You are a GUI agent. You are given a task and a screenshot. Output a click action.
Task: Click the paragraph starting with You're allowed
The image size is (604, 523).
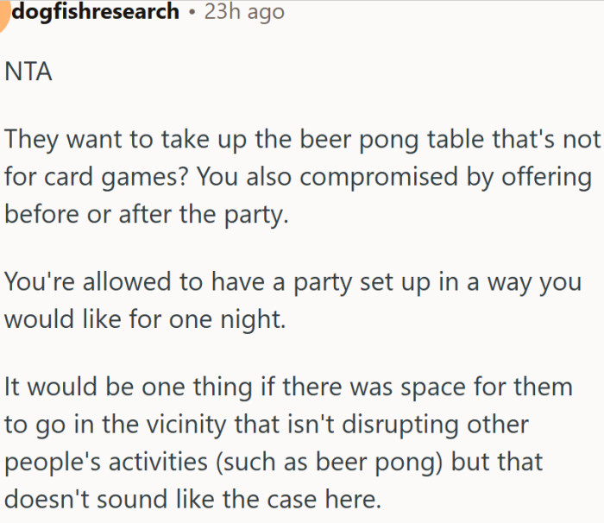293,300
